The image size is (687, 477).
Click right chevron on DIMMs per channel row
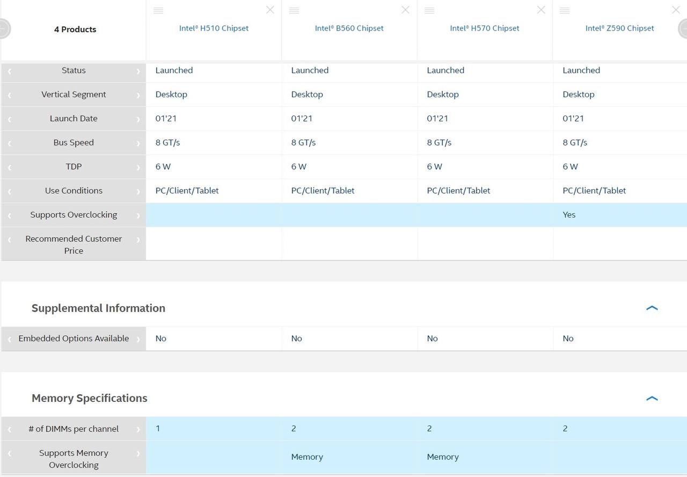click(x=138, y=430)
